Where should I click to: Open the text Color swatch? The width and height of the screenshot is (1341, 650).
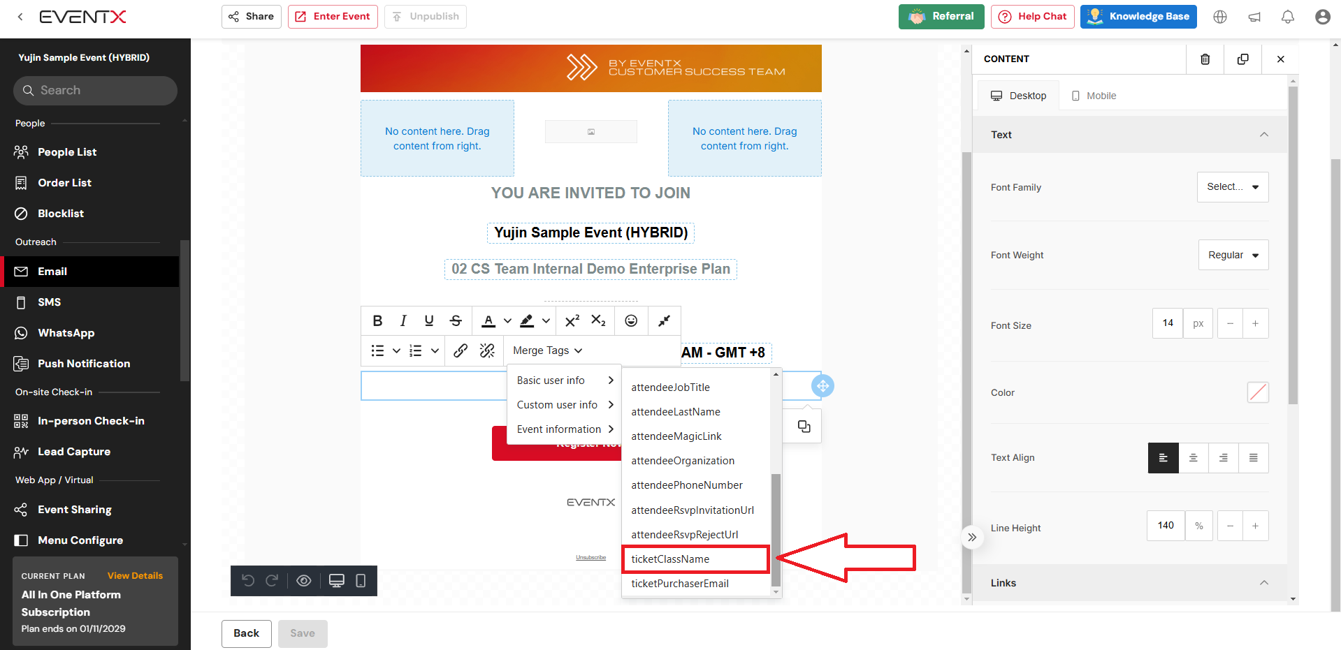point(1258,392)
